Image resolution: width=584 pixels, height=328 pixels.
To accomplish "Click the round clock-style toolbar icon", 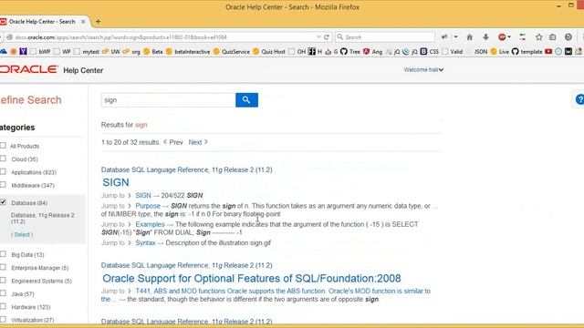I will (x=568, y=37).
